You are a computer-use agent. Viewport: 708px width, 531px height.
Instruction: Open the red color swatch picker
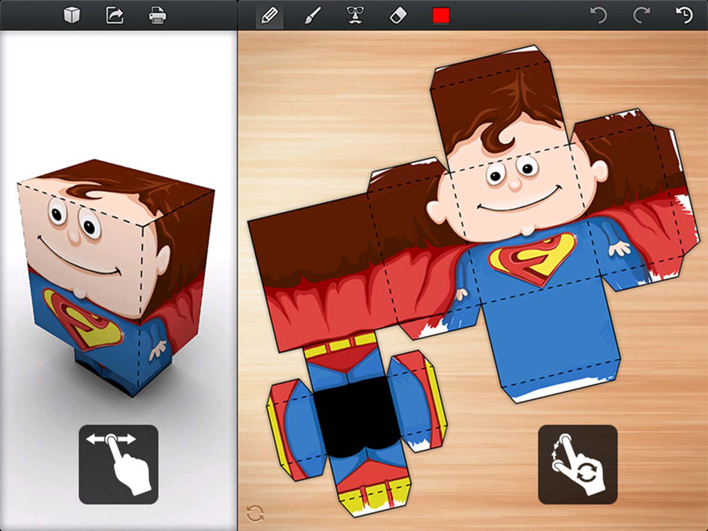440,16
